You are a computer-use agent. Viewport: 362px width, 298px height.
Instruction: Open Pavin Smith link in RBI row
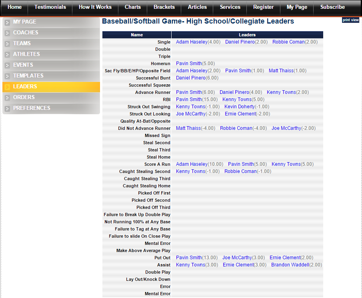[x=189, y=99]
